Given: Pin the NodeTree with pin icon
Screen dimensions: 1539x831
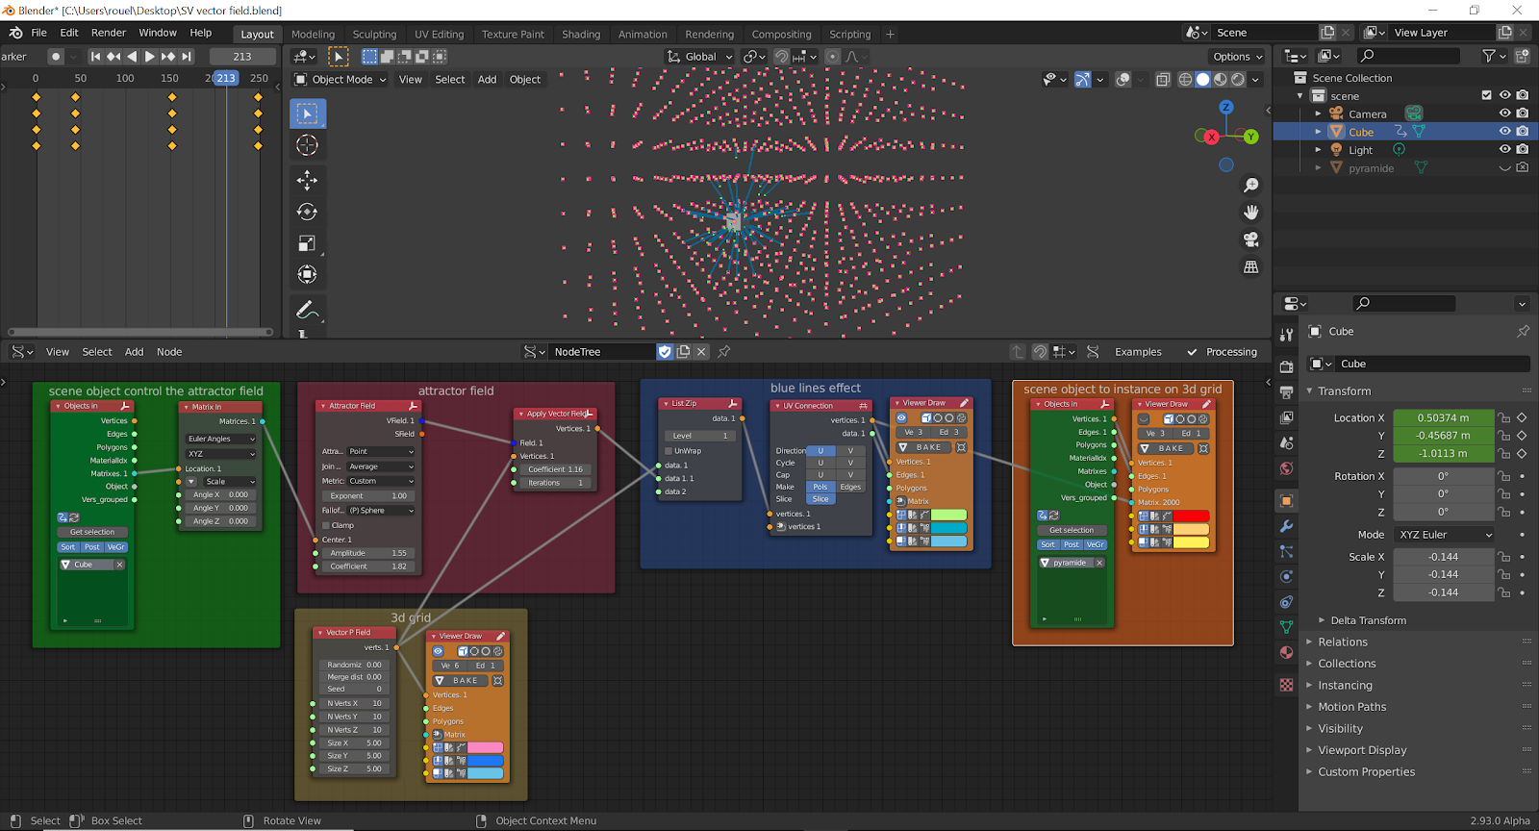Looking at the screenshot, I should 724,352.
